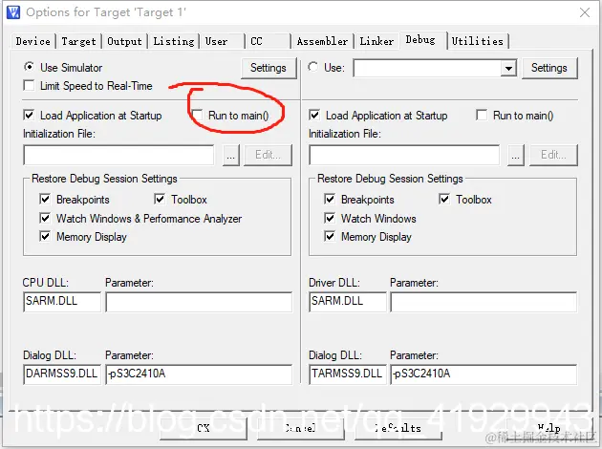602x449 pixels.
Task: Click the Defaults button
Action: click(x=398, y=428)
